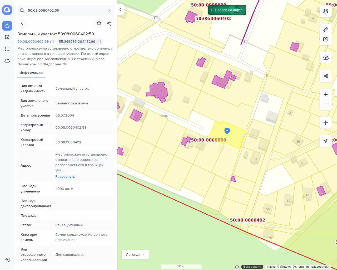The height and width of the screenshot is (270, 337).
Task: Zoom in on the map
Action: point(326,94)
